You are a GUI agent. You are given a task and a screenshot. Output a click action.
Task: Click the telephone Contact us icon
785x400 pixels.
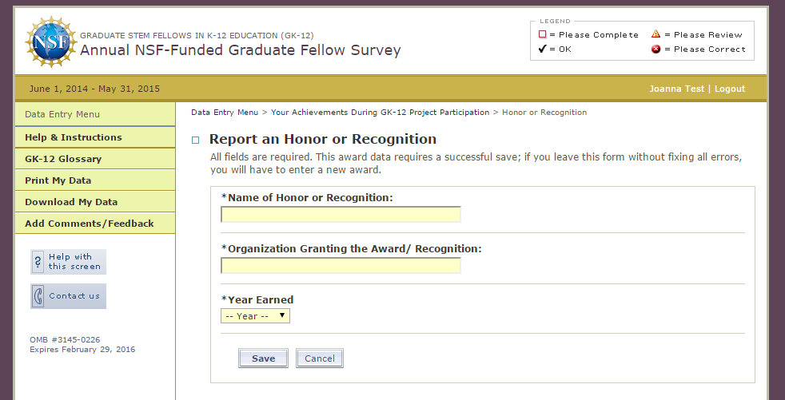coord(38,296)
